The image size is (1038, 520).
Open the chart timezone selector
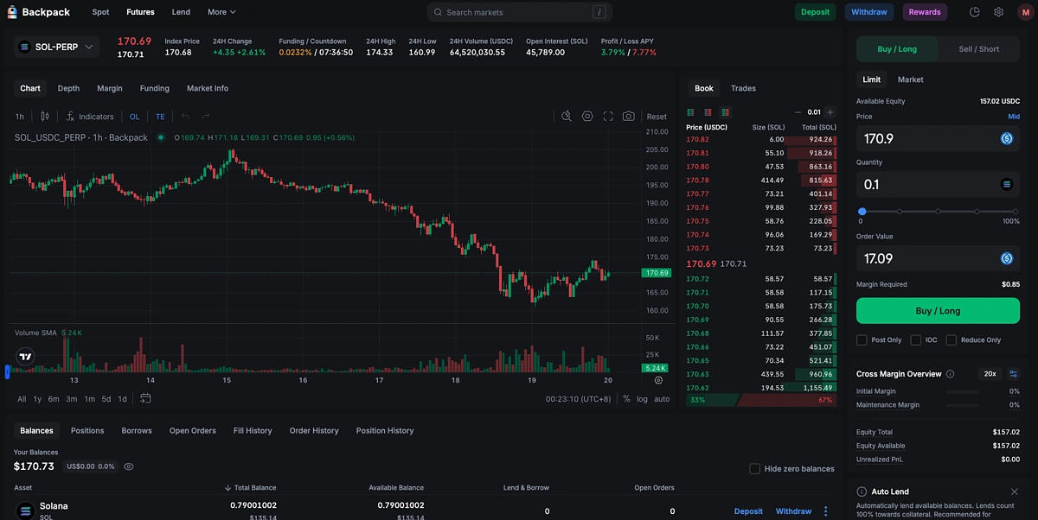[x=578, y=399]
